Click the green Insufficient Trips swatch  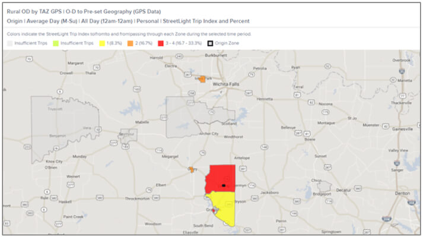point(56,43)
